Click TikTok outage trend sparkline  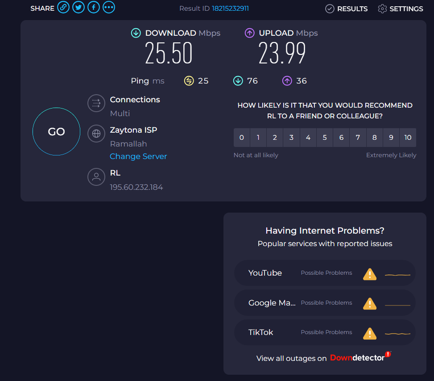397,334
